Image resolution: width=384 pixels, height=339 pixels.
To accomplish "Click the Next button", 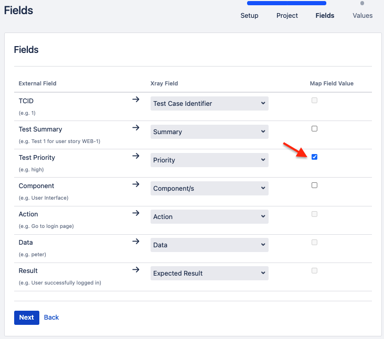I will [x=27, y=318].
